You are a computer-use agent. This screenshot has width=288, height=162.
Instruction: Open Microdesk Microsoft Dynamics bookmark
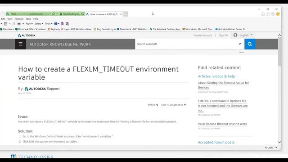tap(198, 29)
